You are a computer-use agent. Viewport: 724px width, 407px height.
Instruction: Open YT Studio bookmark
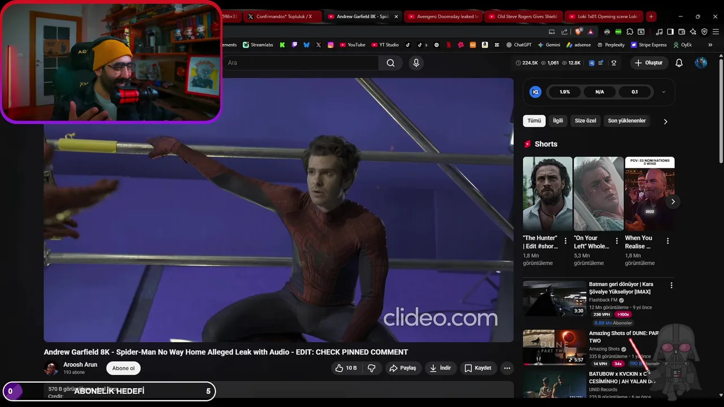point(385,45)
